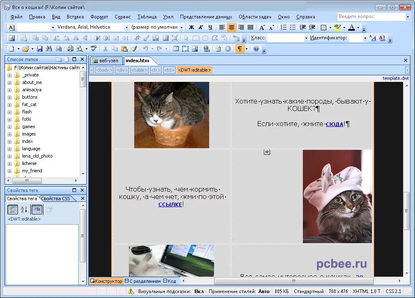Run the ABC spelling check
Viewport: 415px width, 298px height.
click(93, 49)
